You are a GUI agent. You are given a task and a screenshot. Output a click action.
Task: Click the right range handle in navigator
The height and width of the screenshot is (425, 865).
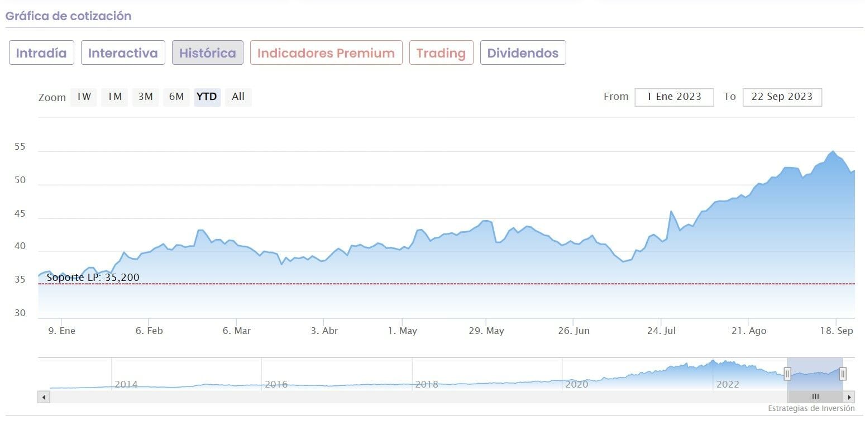[x=843, y=374]
